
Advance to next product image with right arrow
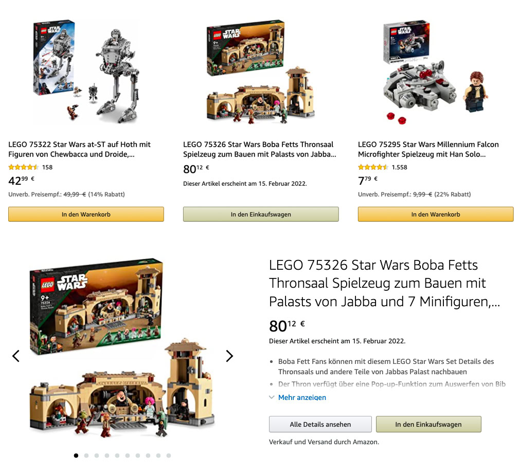(x=229, y=356)
